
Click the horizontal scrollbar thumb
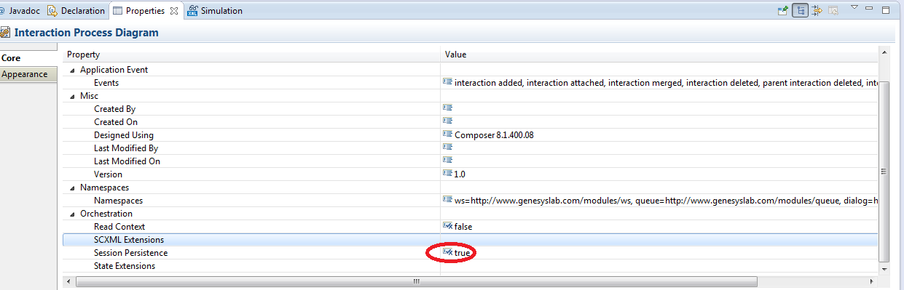[x=415, y=281]
